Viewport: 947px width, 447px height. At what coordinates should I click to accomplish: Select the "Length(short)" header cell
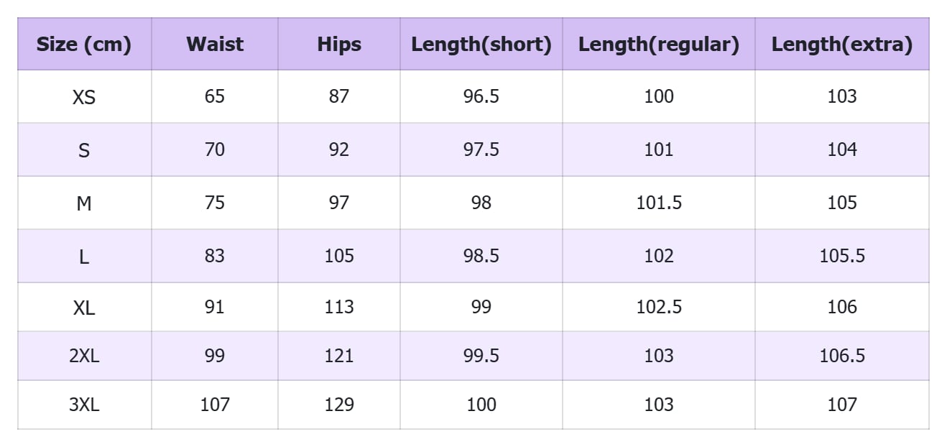(481, 45)
